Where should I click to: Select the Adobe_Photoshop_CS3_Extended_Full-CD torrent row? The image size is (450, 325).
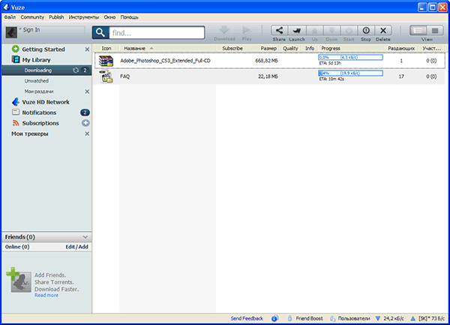click(x=269, y=61)
